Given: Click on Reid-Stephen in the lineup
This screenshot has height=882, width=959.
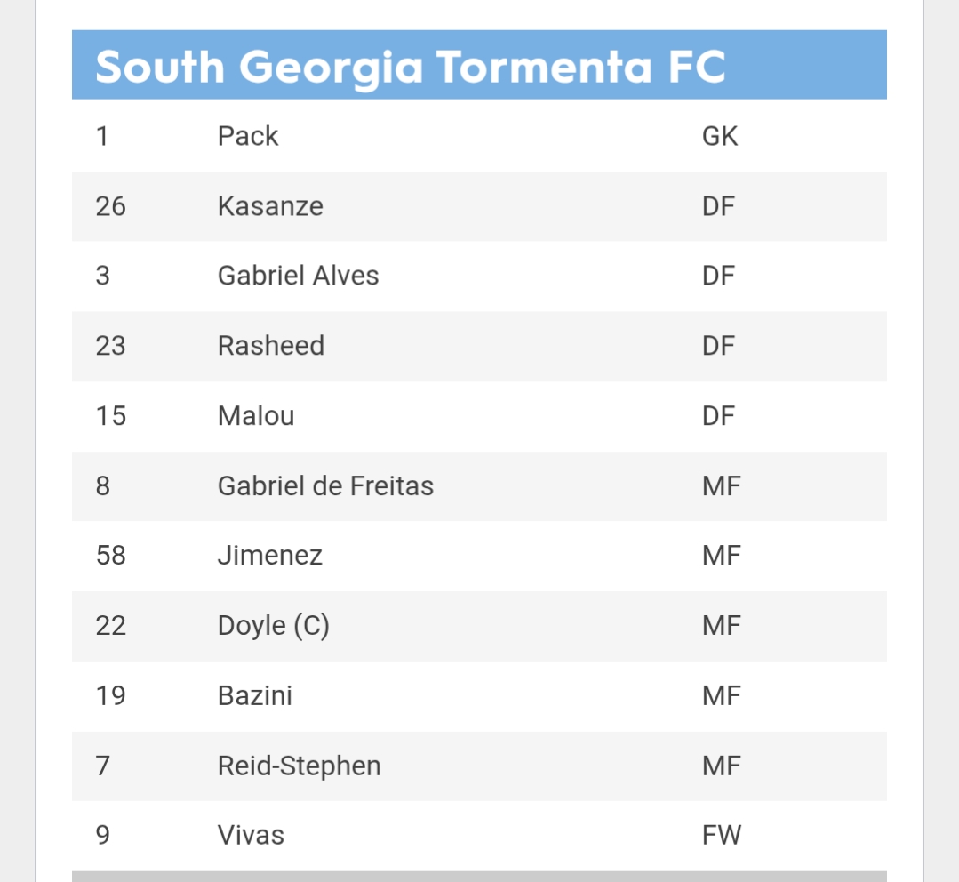Looking at the screenshot, I should 299,766.
